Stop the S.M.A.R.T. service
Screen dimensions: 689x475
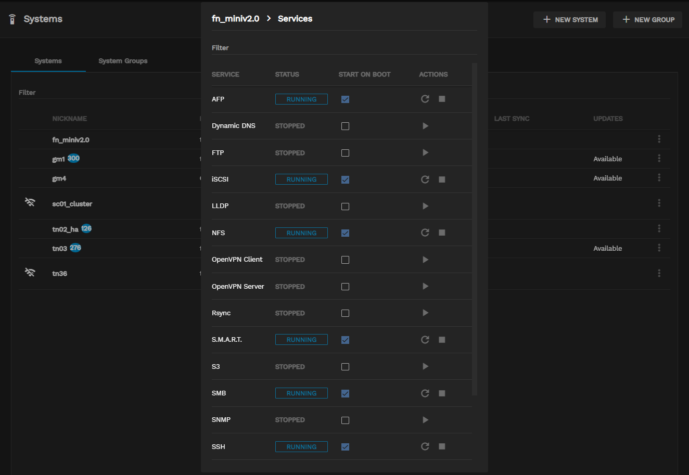point(442,340)
